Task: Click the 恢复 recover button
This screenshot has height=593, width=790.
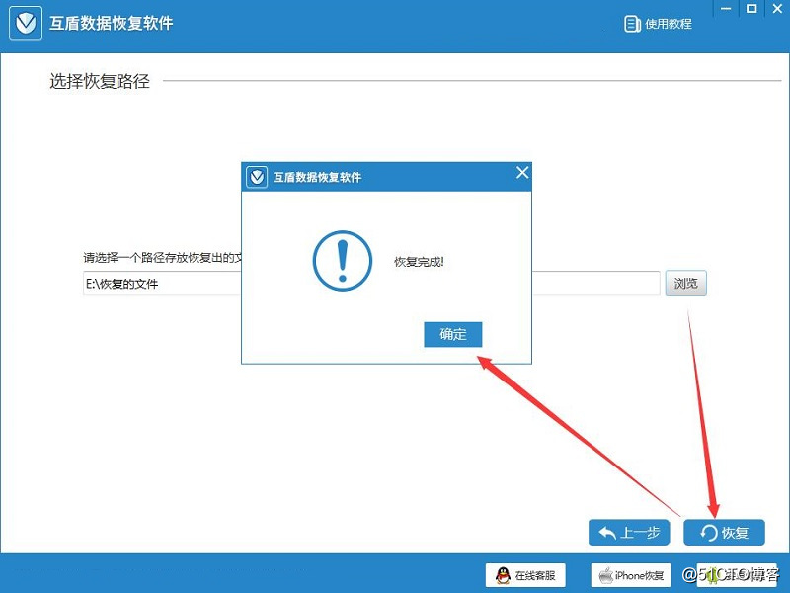Action: (x=724, y=533)
